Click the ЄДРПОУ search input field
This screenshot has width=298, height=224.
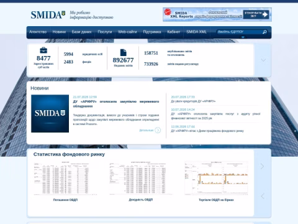pos(239,32)
